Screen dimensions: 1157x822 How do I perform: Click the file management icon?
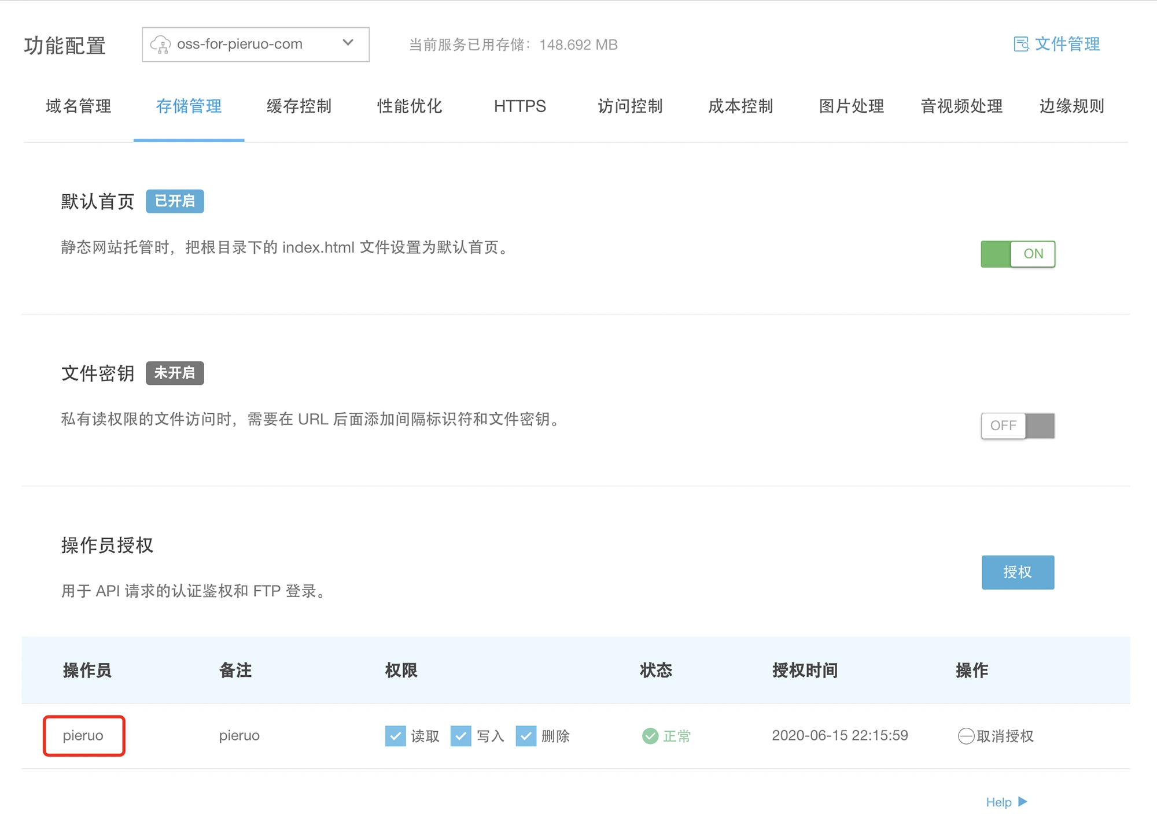(x=1021, y=45)
